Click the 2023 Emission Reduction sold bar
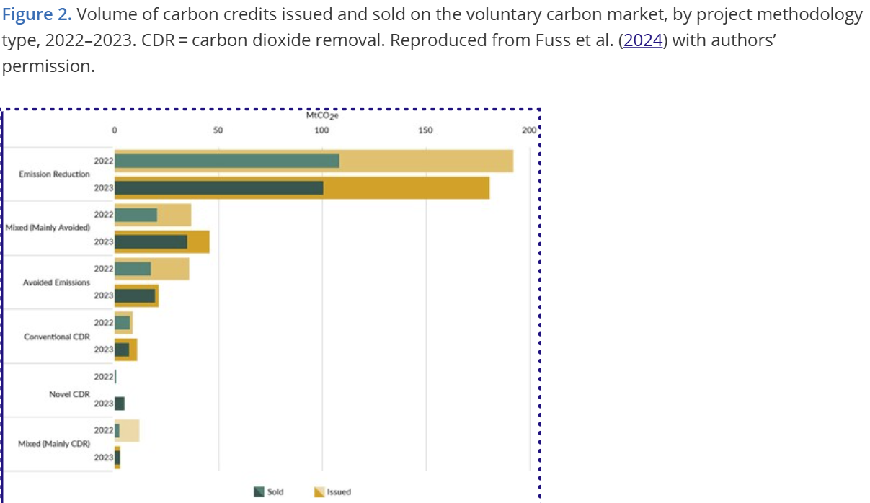The height and width of the screenshot is (503, 870). coord(218,187)
